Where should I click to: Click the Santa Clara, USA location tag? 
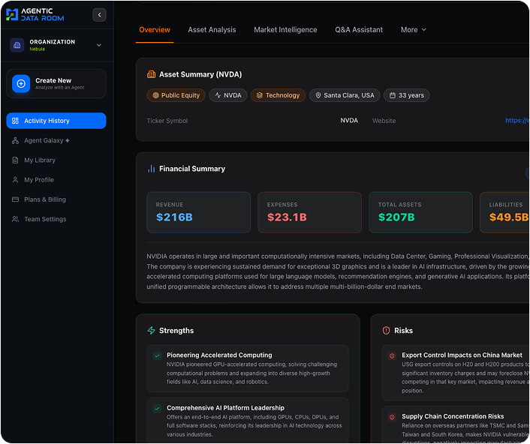pos(345,95)
